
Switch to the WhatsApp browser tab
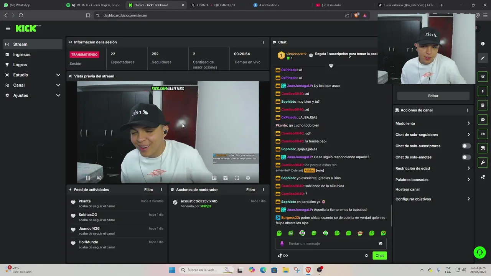[x=31, y=5]
